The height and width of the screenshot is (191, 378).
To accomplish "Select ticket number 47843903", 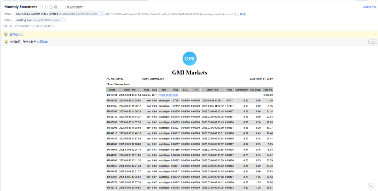I will pos(112,128).
